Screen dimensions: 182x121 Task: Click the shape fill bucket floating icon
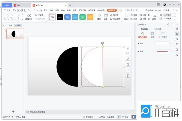[x=128, y=64]
